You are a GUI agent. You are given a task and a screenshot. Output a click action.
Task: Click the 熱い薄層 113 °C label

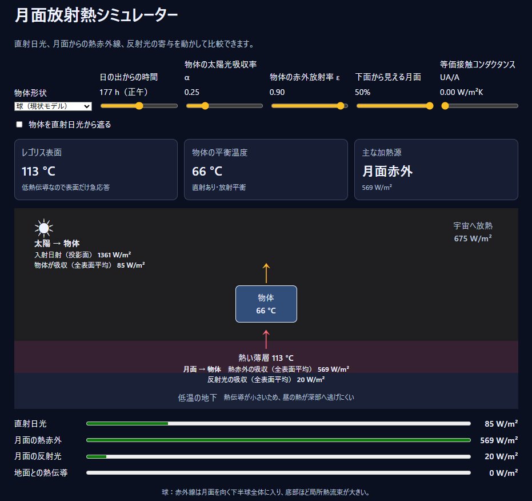coord(266,358)
